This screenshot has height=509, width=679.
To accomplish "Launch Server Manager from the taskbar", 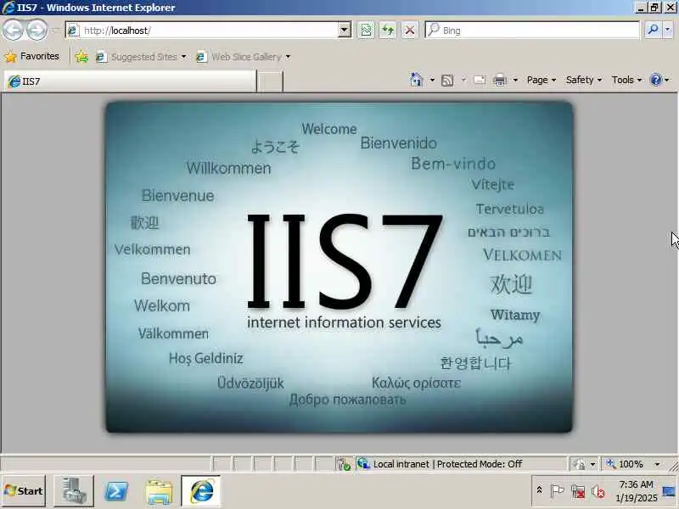I will [73, 491].
